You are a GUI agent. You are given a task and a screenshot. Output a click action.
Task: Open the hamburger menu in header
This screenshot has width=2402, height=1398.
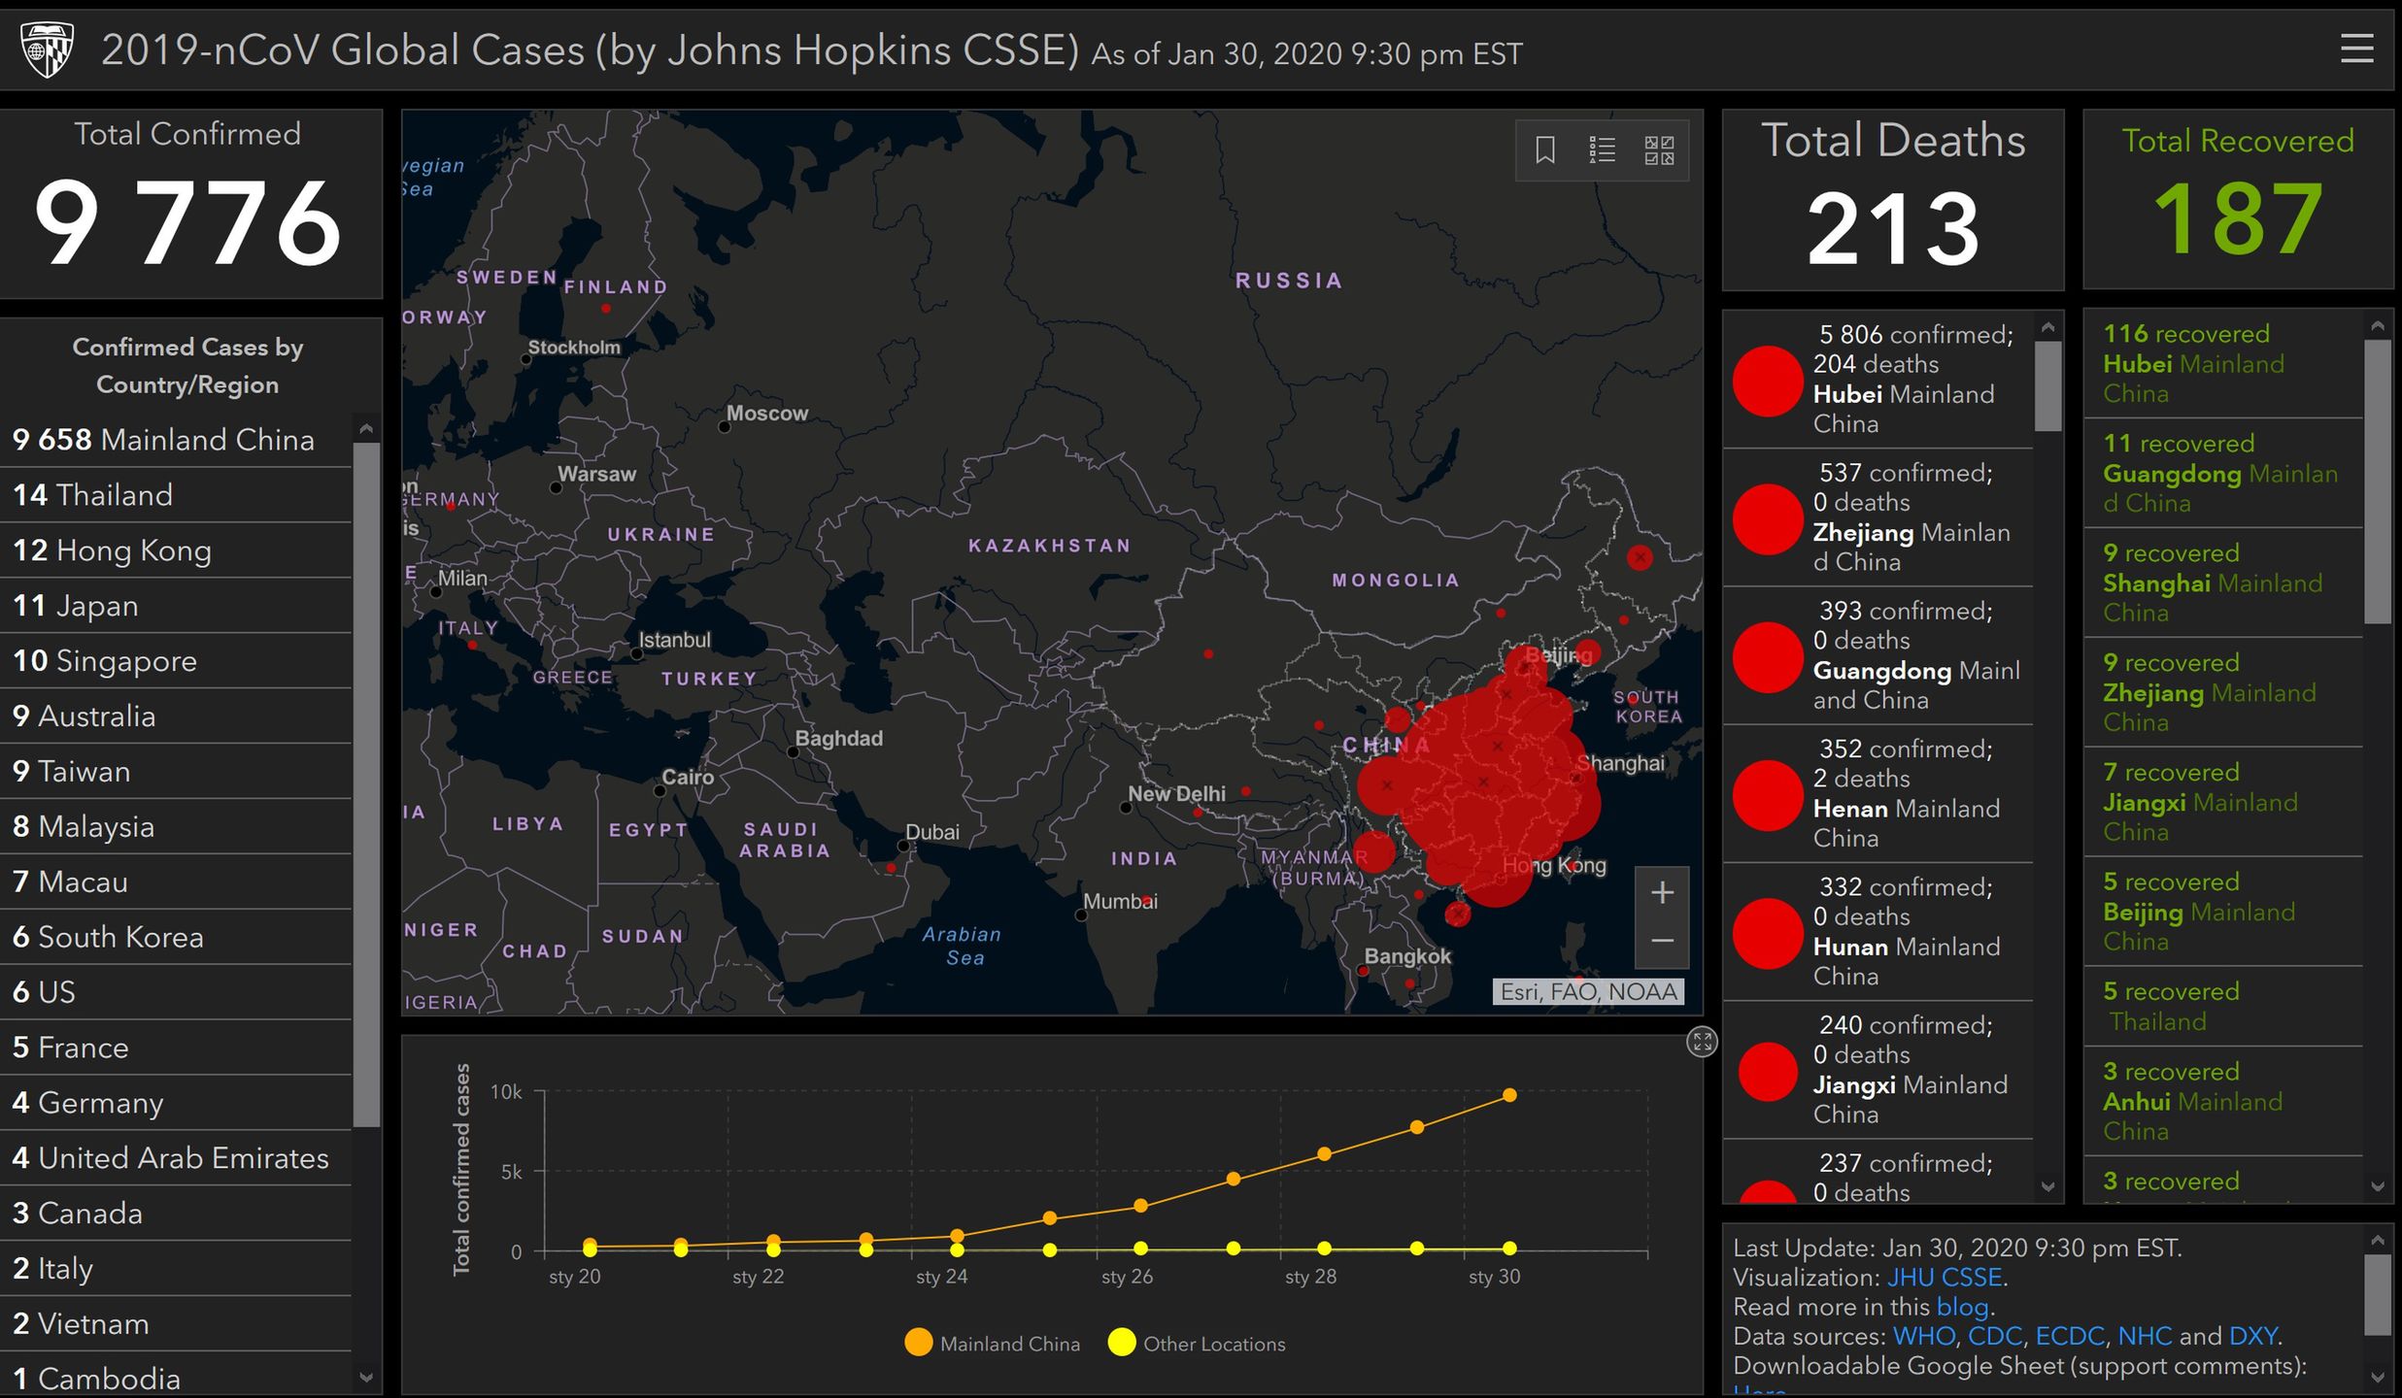(2357, 49)
